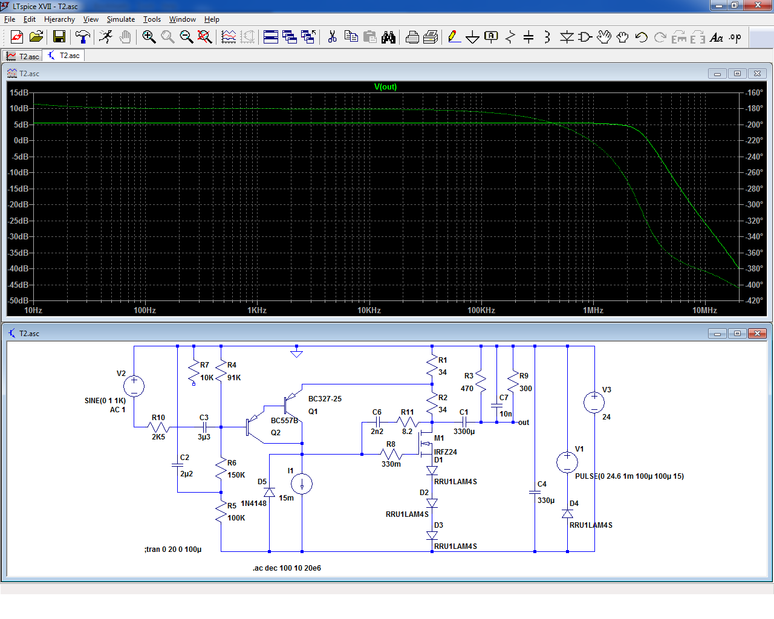Image resolution: width=774 pixels, height=619 pixels.
Task: Create a new schematic with toolbar icon
Action: coord(17,37)
